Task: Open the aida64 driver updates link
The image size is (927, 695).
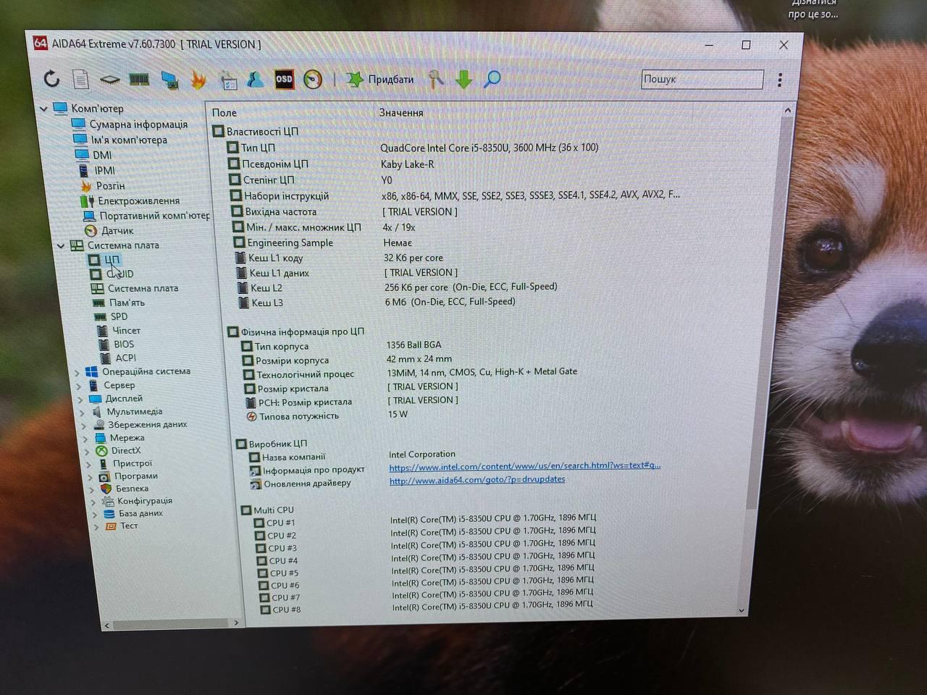Action: pyautogui.click(x=477, y=479)
